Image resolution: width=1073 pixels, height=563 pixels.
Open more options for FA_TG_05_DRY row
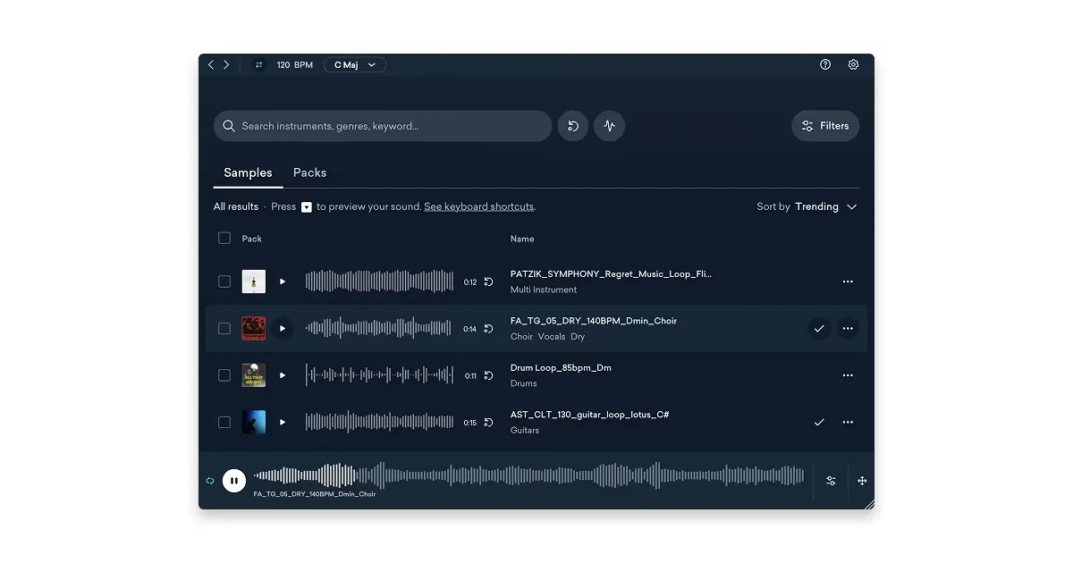tap(848, 328)
